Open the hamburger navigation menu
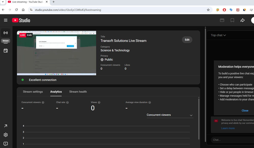Screen dimensions: 254x148 tap(6, 20)
